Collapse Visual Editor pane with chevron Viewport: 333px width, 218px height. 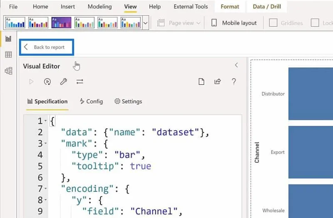[x=236, y=65]
